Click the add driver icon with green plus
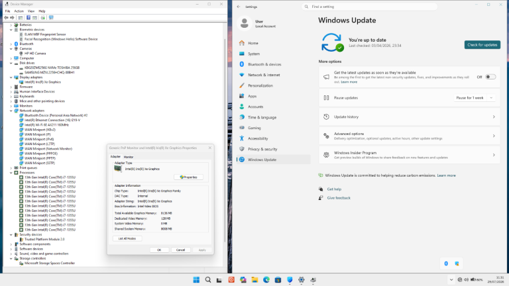The width and height of the screenshot is (509, 286). (42, 18)
